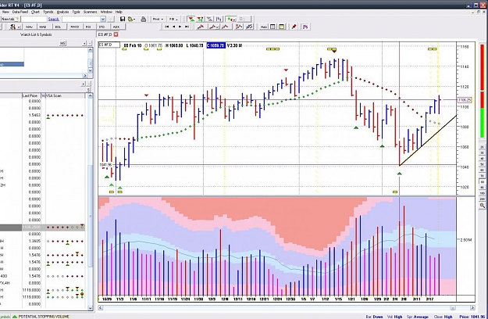This screenshot has height=319, width=488.
Task: Close the ES #F.D chart tab
Action: [x=116, y=34]
